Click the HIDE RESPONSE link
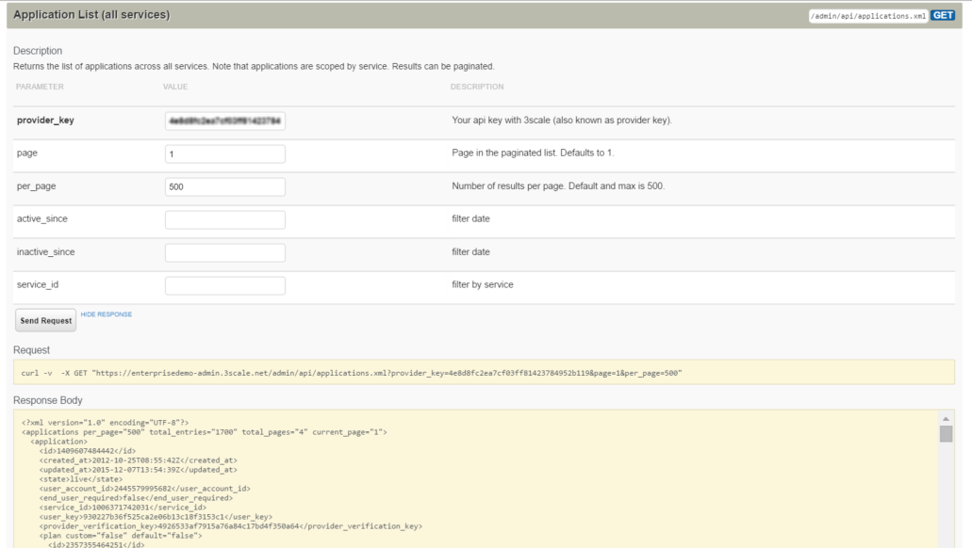The height and width of the screenshot is (548, 972). click(106, 314)
